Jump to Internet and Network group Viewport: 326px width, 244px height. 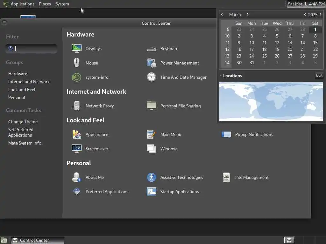pos(29,82)
